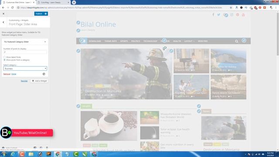This screenshot has height=157, width=279.
Task: Collapse the TG Featured Category Slider widget
Action: pos(45,42)
